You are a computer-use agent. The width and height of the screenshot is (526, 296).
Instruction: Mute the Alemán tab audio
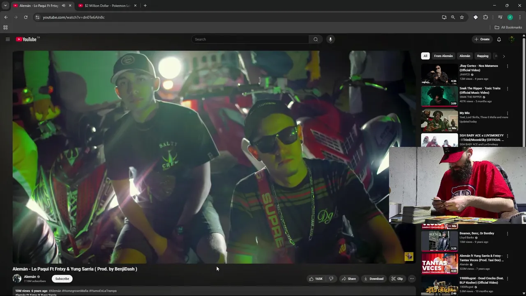[x=63, y=6]
